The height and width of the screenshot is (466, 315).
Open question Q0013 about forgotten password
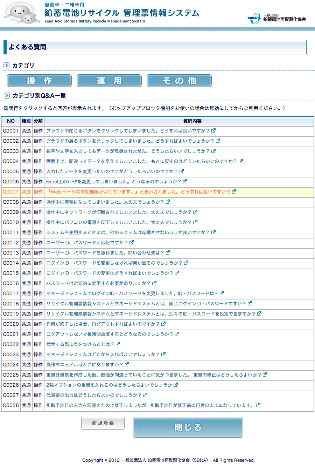105,253
